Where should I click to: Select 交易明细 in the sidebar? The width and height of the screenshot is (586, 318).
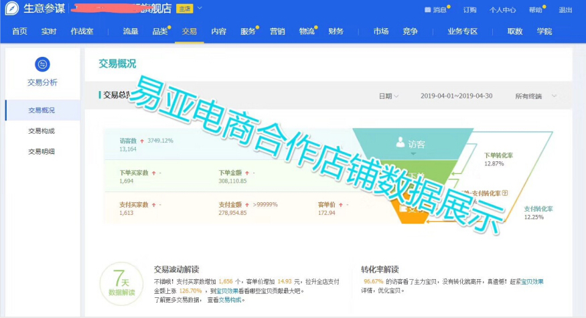[42, 151]
